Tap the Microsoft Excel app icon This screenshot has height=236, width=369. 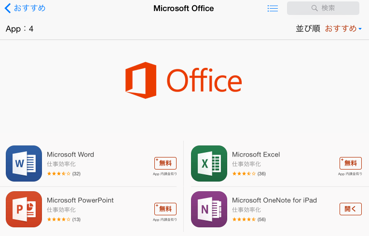pos(209,163)
